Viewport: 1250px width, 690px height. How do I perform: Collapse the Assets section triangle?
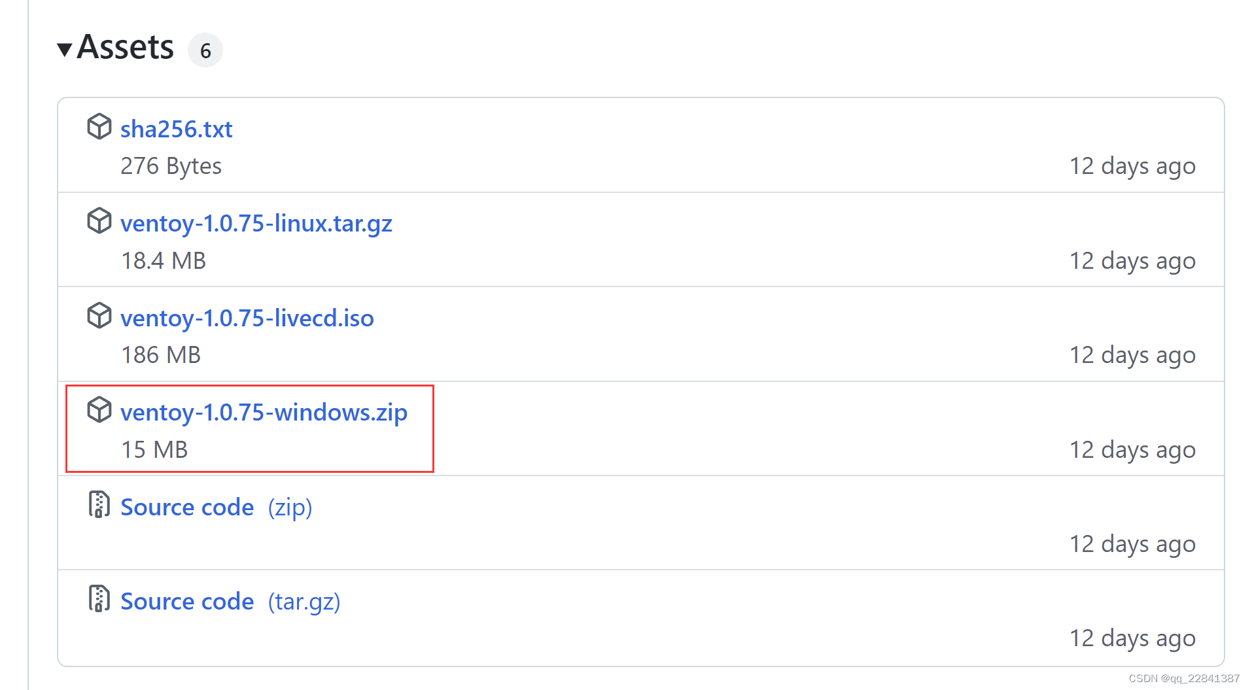[64, 50]
